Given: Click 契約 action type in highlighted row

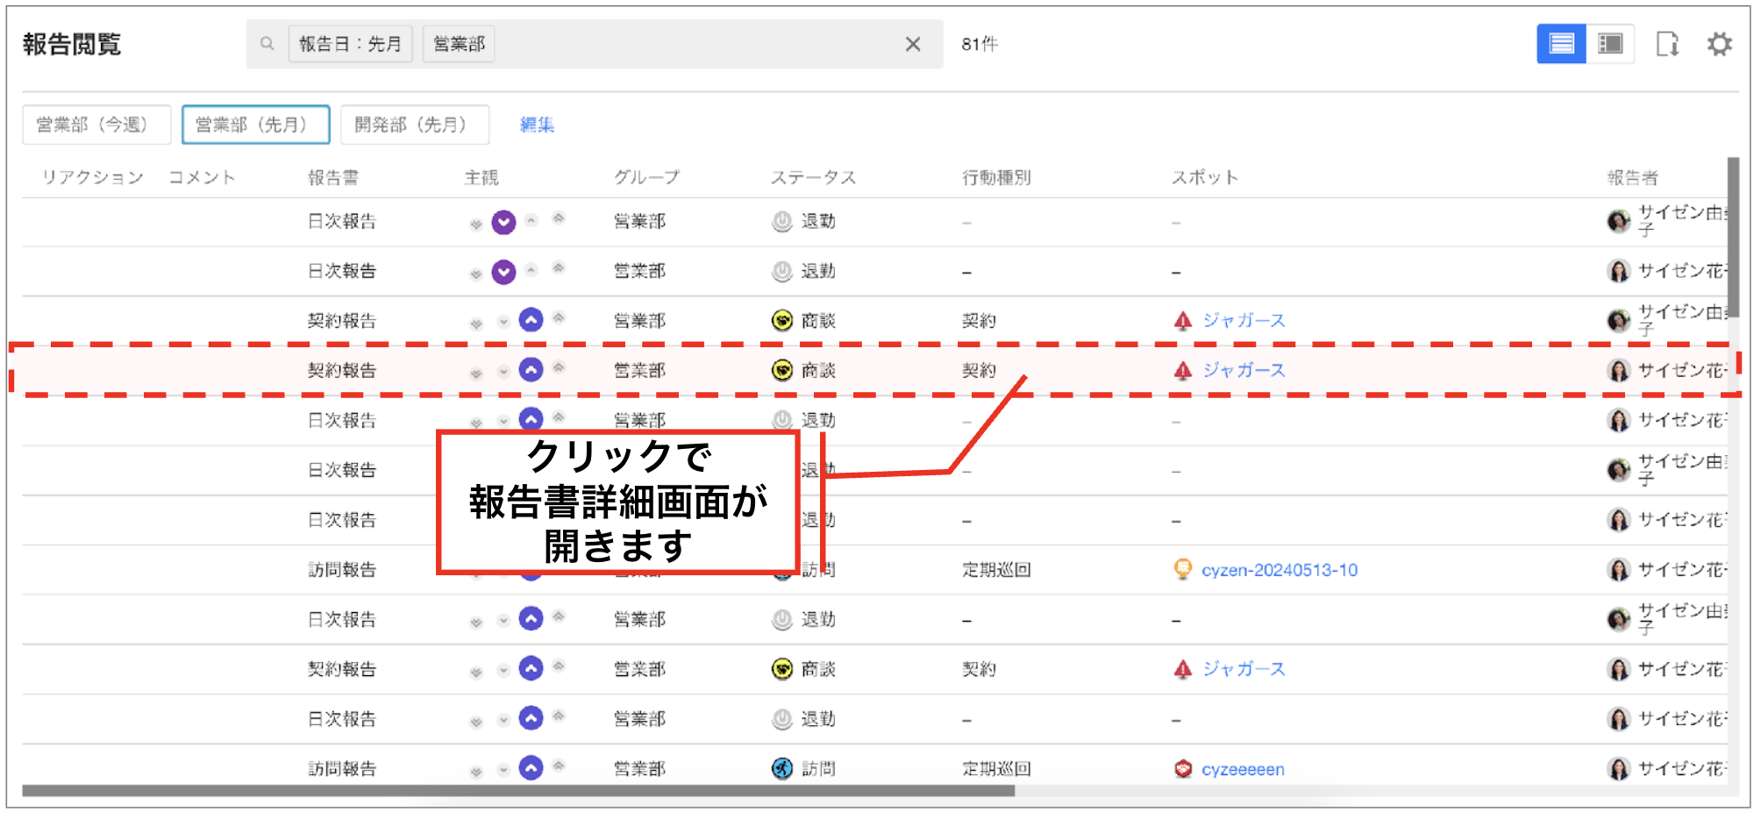Looking at the screenshot, I should click(x=979, y=371).
